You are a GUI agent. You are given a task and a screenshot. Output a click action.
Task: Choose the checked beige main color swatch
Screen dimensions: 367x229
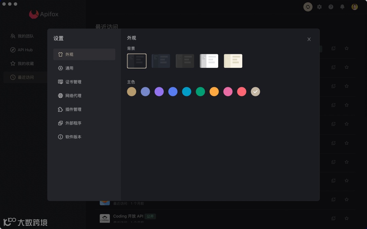pyautogui.click(x=255, y=92)
